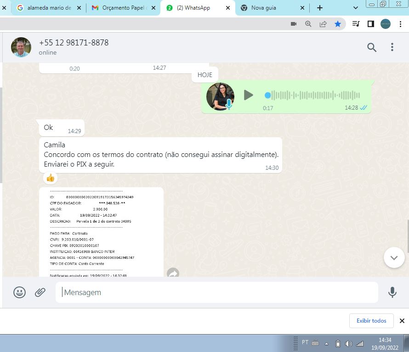Click the Camila contract agreement message
Image resolution: width=409 pixels, height=352 pixels.
click(160, 155)
